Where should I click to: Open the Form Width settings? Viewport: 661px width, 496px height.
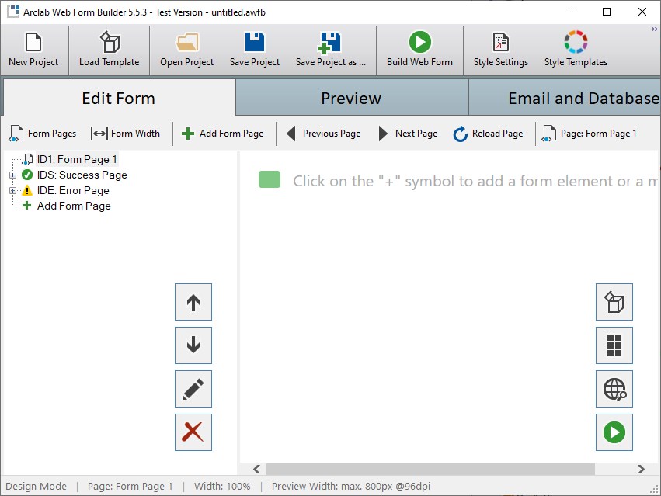126,133
